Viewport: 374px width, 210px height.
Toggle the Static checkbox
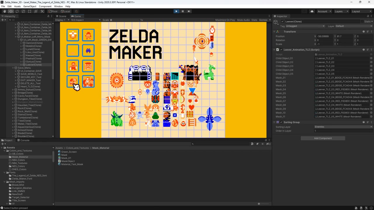point(362,22)
